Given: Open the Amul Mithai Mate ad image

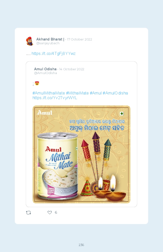Looking at the screenshot, I should 81,154.
